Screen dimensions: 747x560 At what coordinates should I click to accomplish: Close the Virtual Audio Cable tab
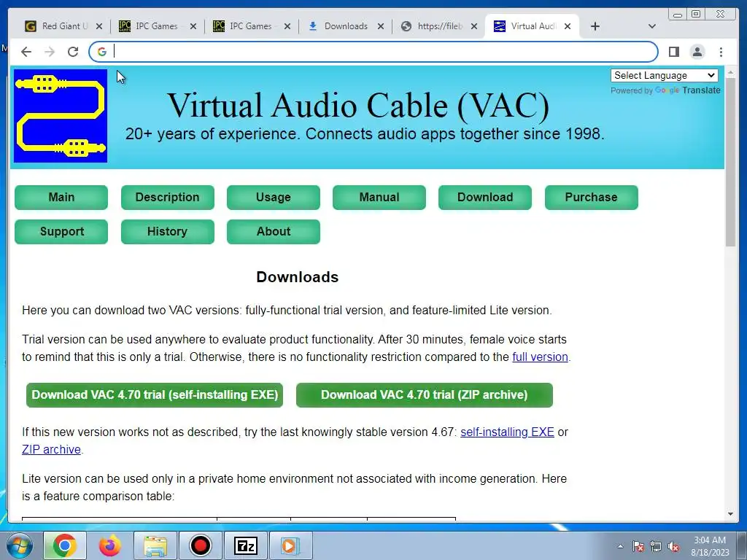[x=568, y=27]
